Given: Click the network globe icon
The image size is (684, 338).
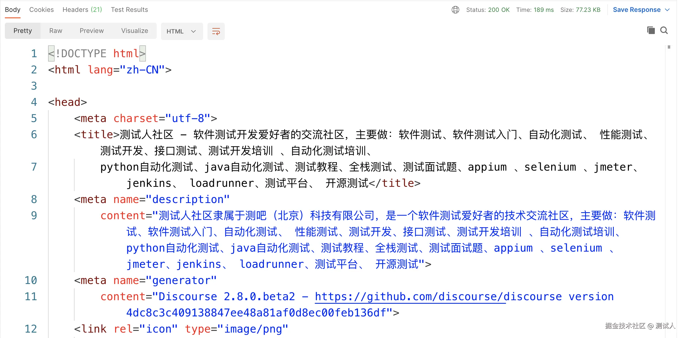Looking at the screenshot, I should coord(455,10).
